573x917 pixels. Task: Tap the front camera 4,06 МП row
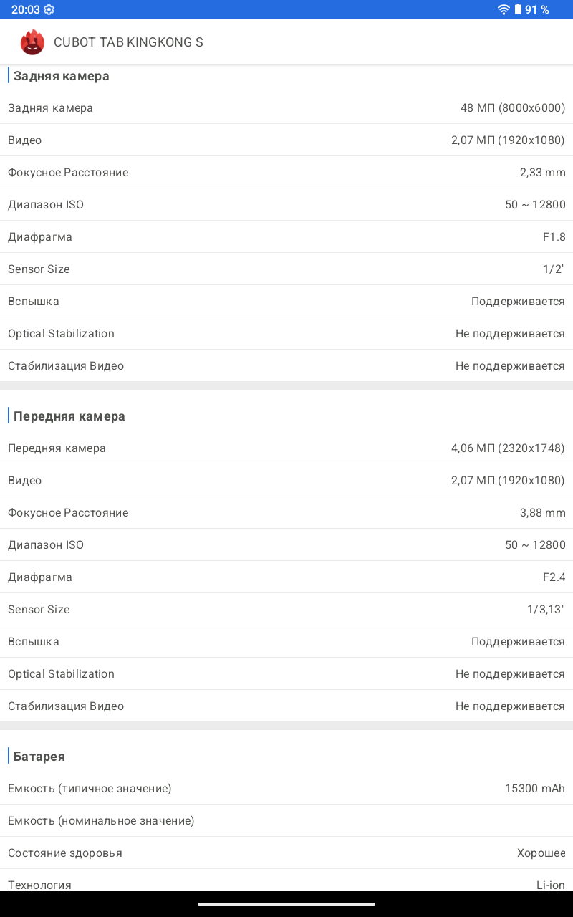coord(286,448)
